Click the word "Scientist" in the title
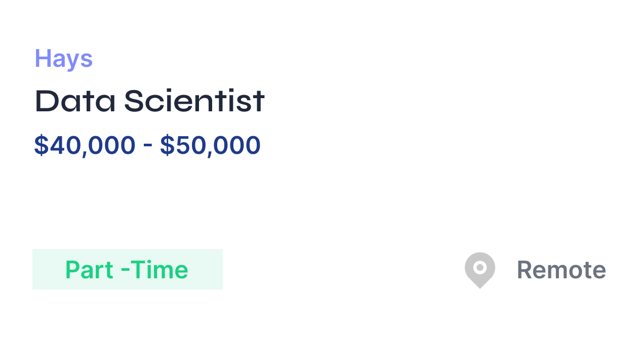The image size is (640, 338). [194, 101]
